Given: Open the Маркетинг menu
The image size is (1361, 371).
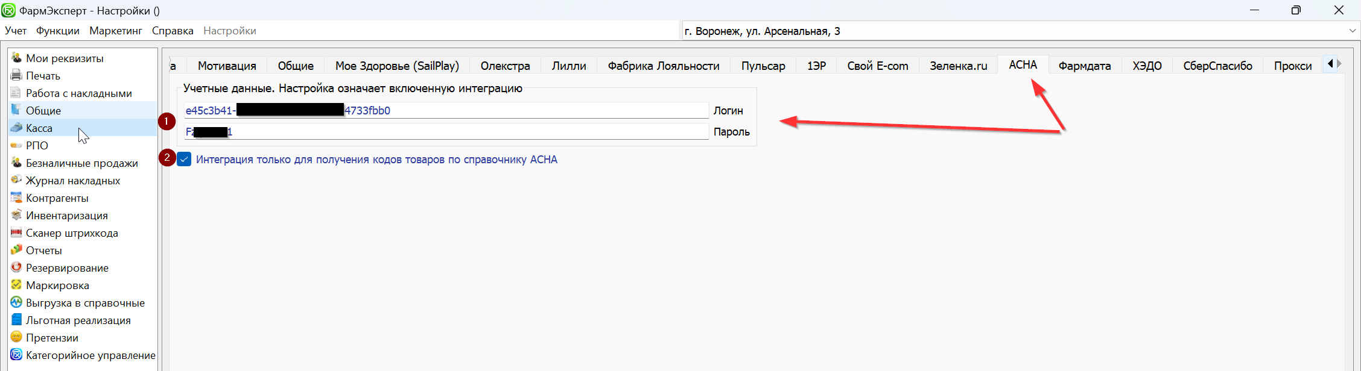Looking at the screenshot, I should click(x=115, y=31).
